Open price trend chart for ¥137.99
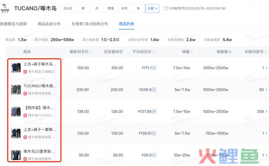 coord(154,112)
